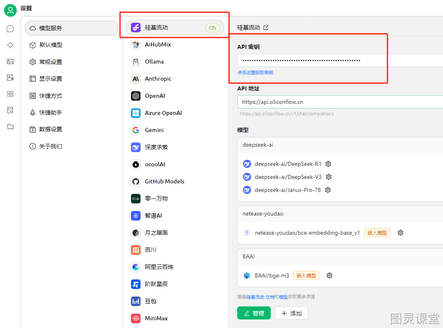This screenshot has height=328, width=443.
Task: Click the 月之暗面 provider logo
Action: 136,233
